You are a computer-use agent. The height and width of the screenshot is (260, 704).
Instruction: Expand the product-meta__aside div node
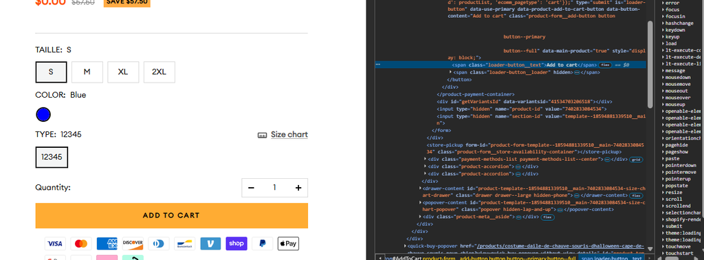coord(421,217)
